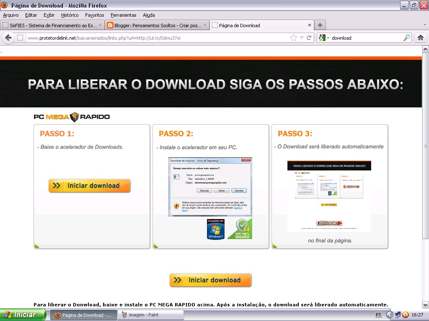The width and height of the screenshot is (429, 321).
Task: Open the Favoritos menu
Action: 94,15
